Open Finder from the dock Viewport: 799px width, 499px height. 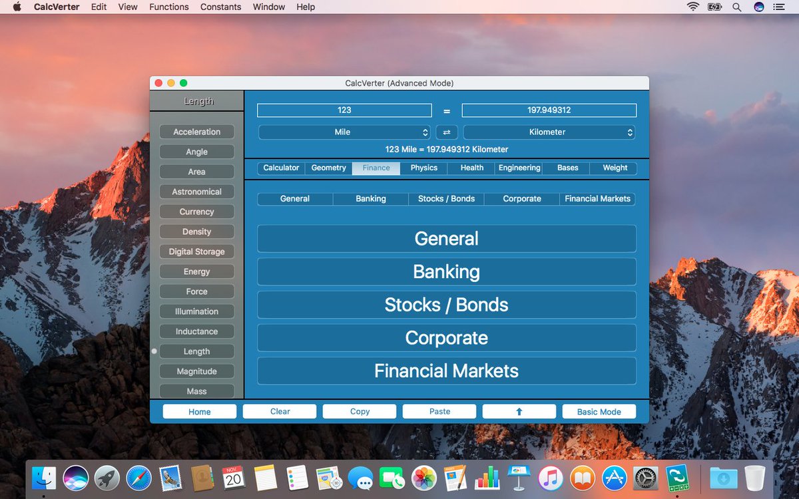45,478
